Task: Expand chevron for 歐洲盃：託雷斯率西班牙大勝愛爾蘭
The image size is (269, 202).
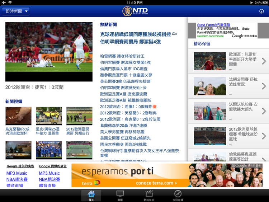Action: pos(264,61)
